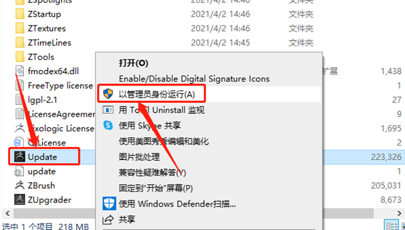Select the ZTools folder icon
The height and width of the screenshot is (230, 405).
20,57
